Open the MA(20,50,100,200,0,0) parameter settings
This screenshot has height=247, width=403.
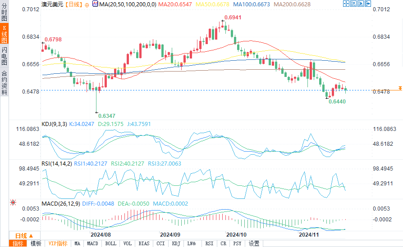(127, 4)
